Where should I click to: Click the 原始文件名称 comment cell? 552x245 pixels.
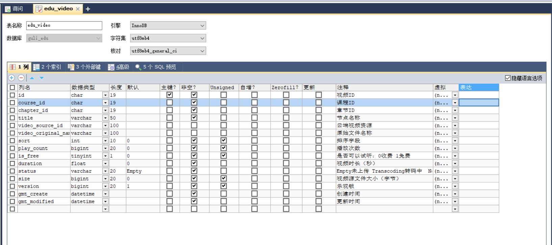tap(384, 133)
